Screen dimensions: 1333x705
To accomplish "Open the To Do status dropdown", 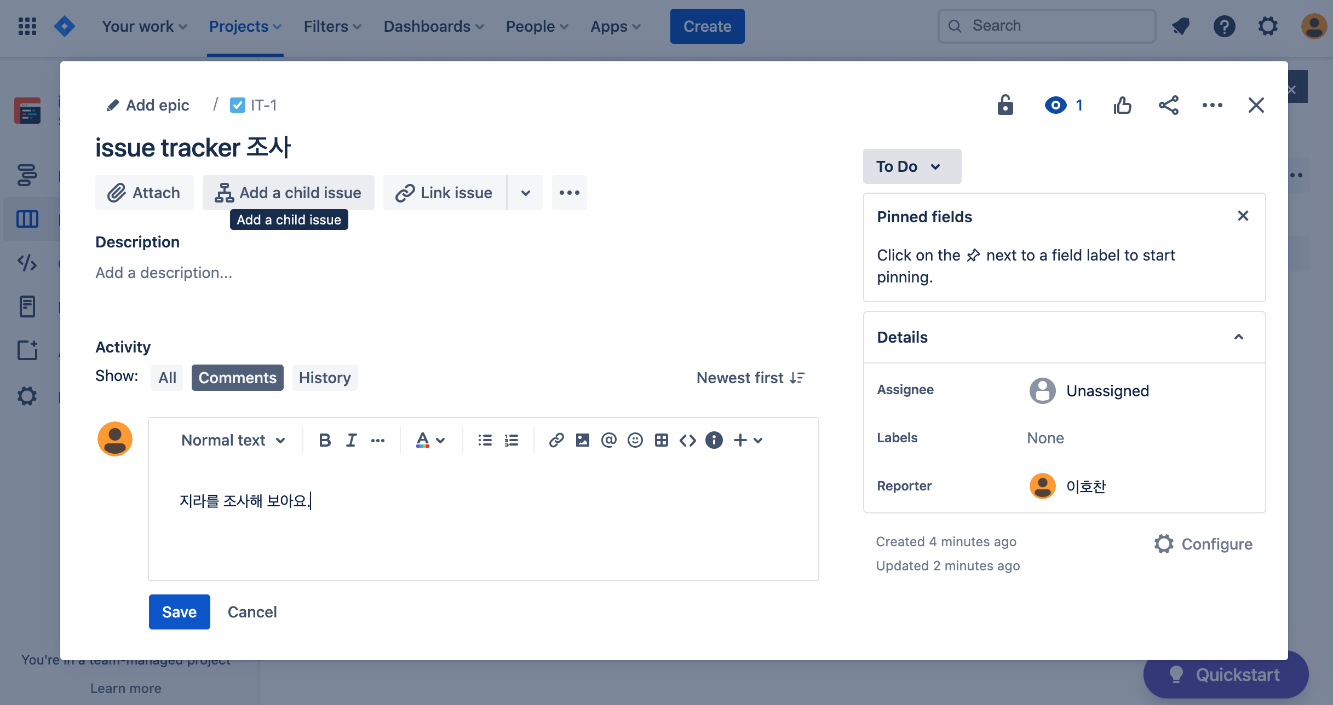I will coord(912,166).
